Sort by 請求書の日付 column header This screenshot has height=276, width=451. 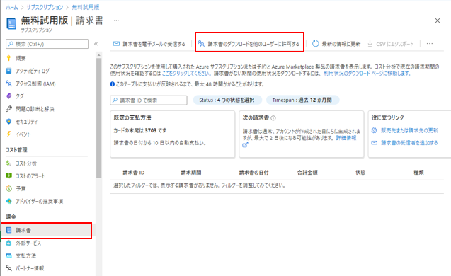point(254,173)
